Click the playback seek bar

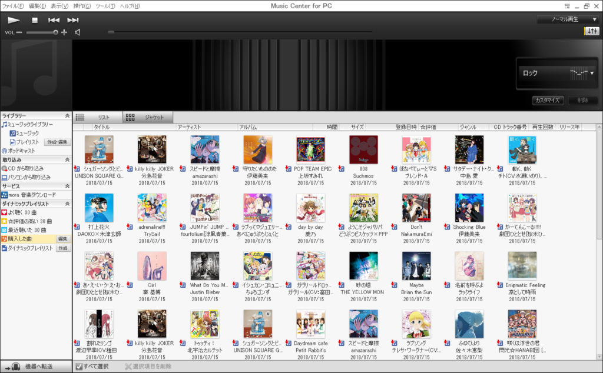pos(240,32)
